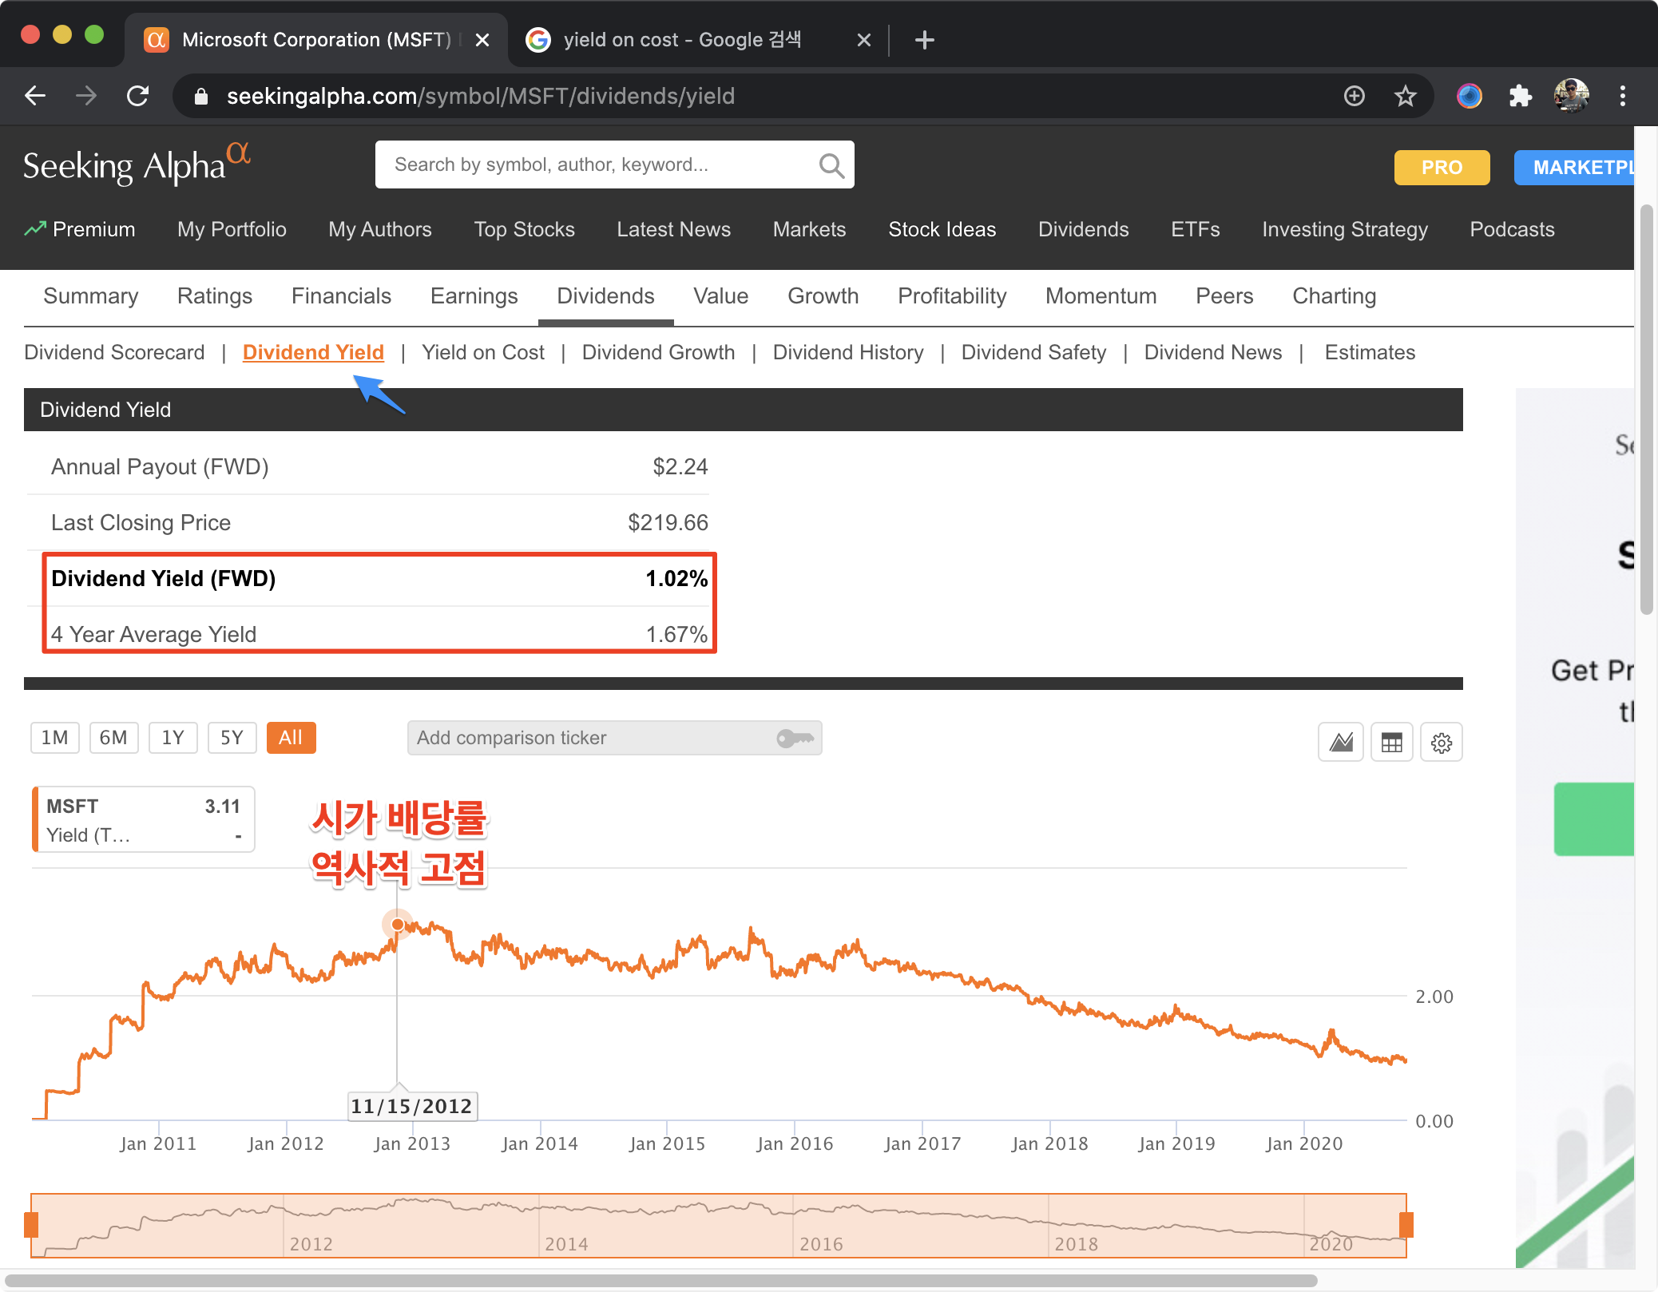Select the 5Y time range
The width and height of the screenshot is (1658, 1292).
tap(232, 738)
